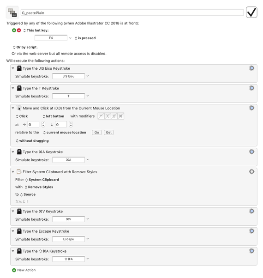This screenshot has width=263, height=278.
Task: Click the horizontal offset stepper
Action: click(43, 124)
